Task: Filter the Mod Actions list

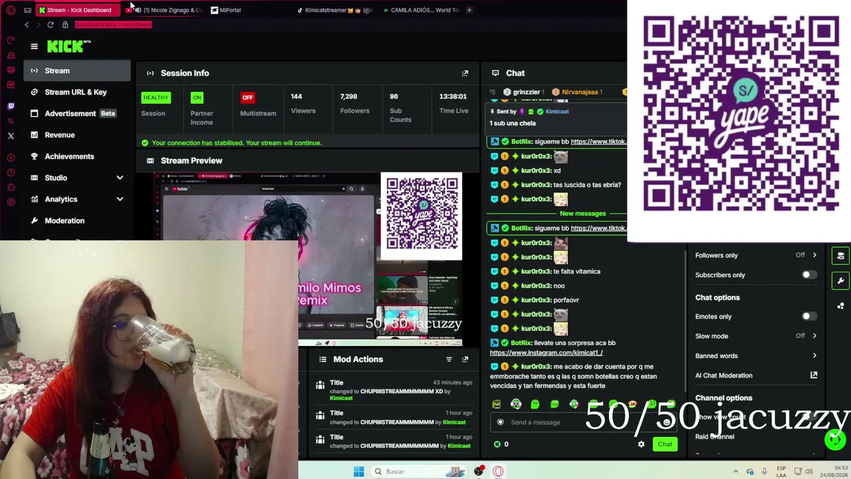Action: [x=449, y=359]
